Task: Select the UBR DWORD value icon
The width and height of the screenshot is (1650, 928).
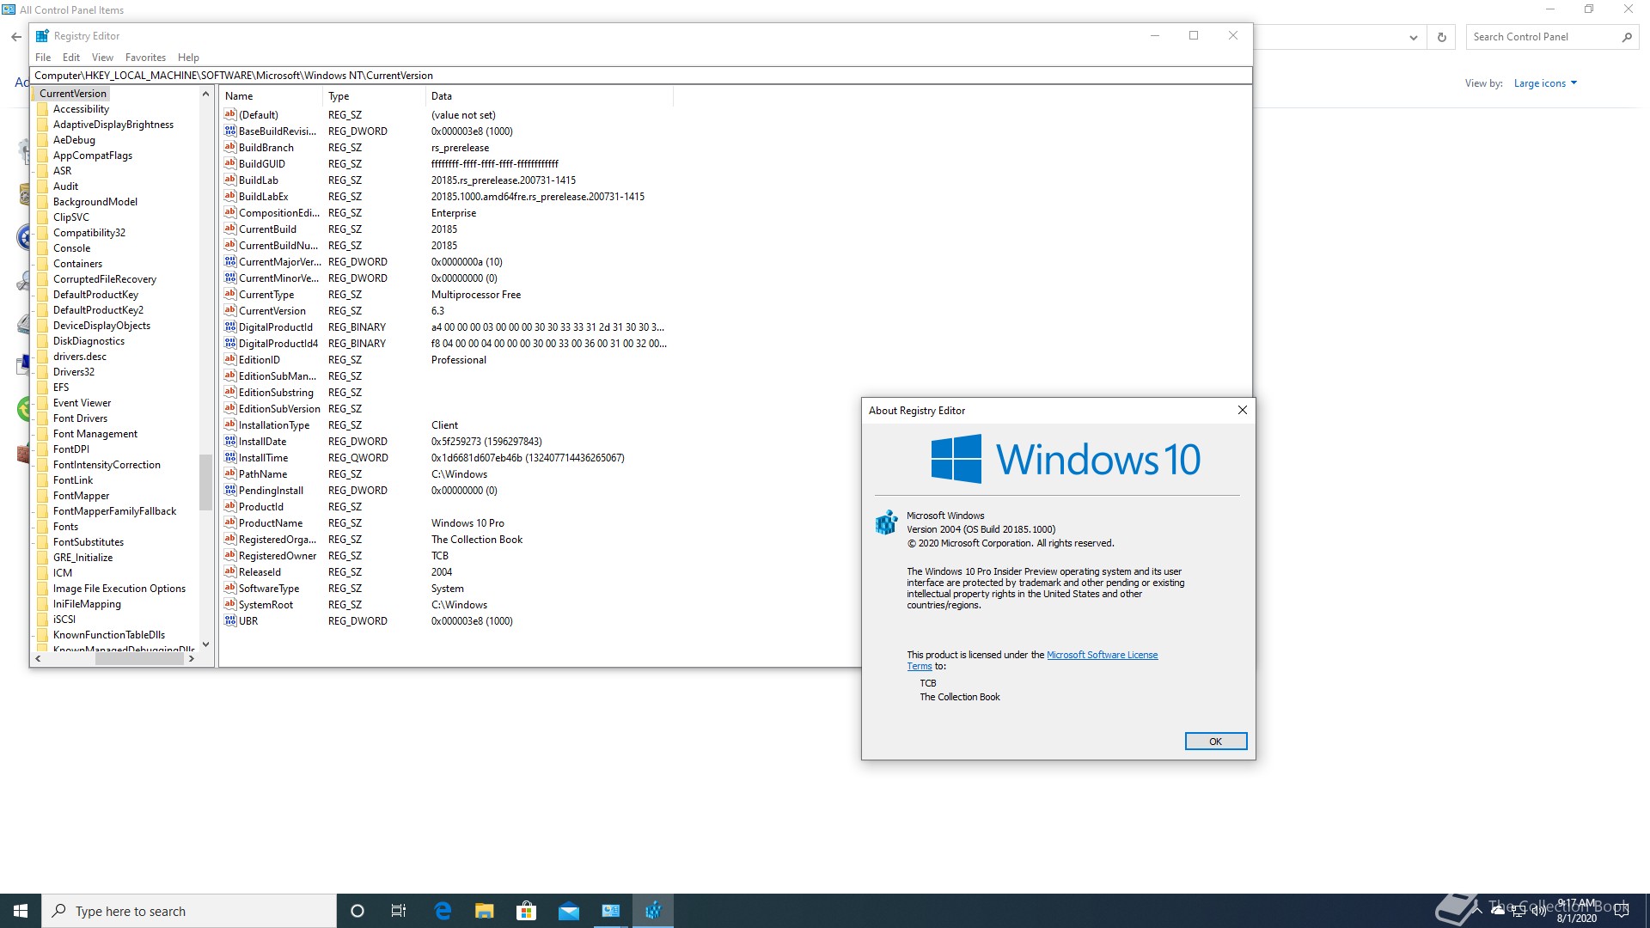Action: [230, 620]
